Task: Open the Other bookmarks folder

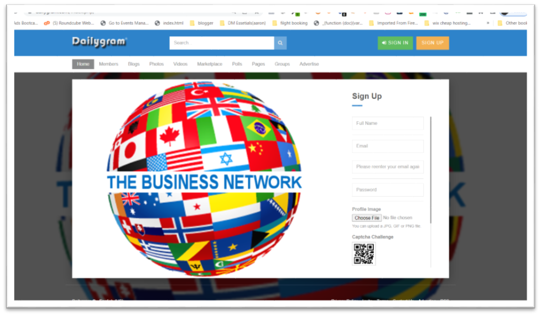Action: coord(514,23)
